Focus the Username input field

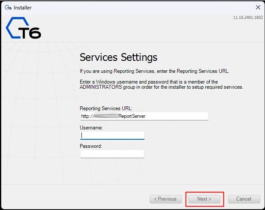(112, 135)
